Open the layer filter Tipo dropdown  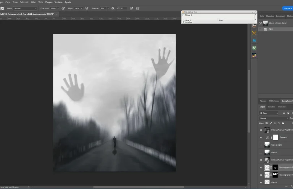tap(269, 113)
